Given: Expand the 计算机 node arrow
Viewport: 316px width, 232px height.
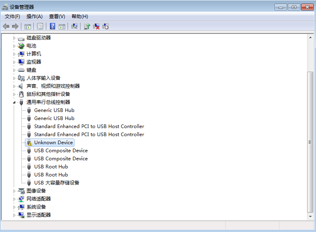Looking at the screenshot, I should click(x=14, y=54).
